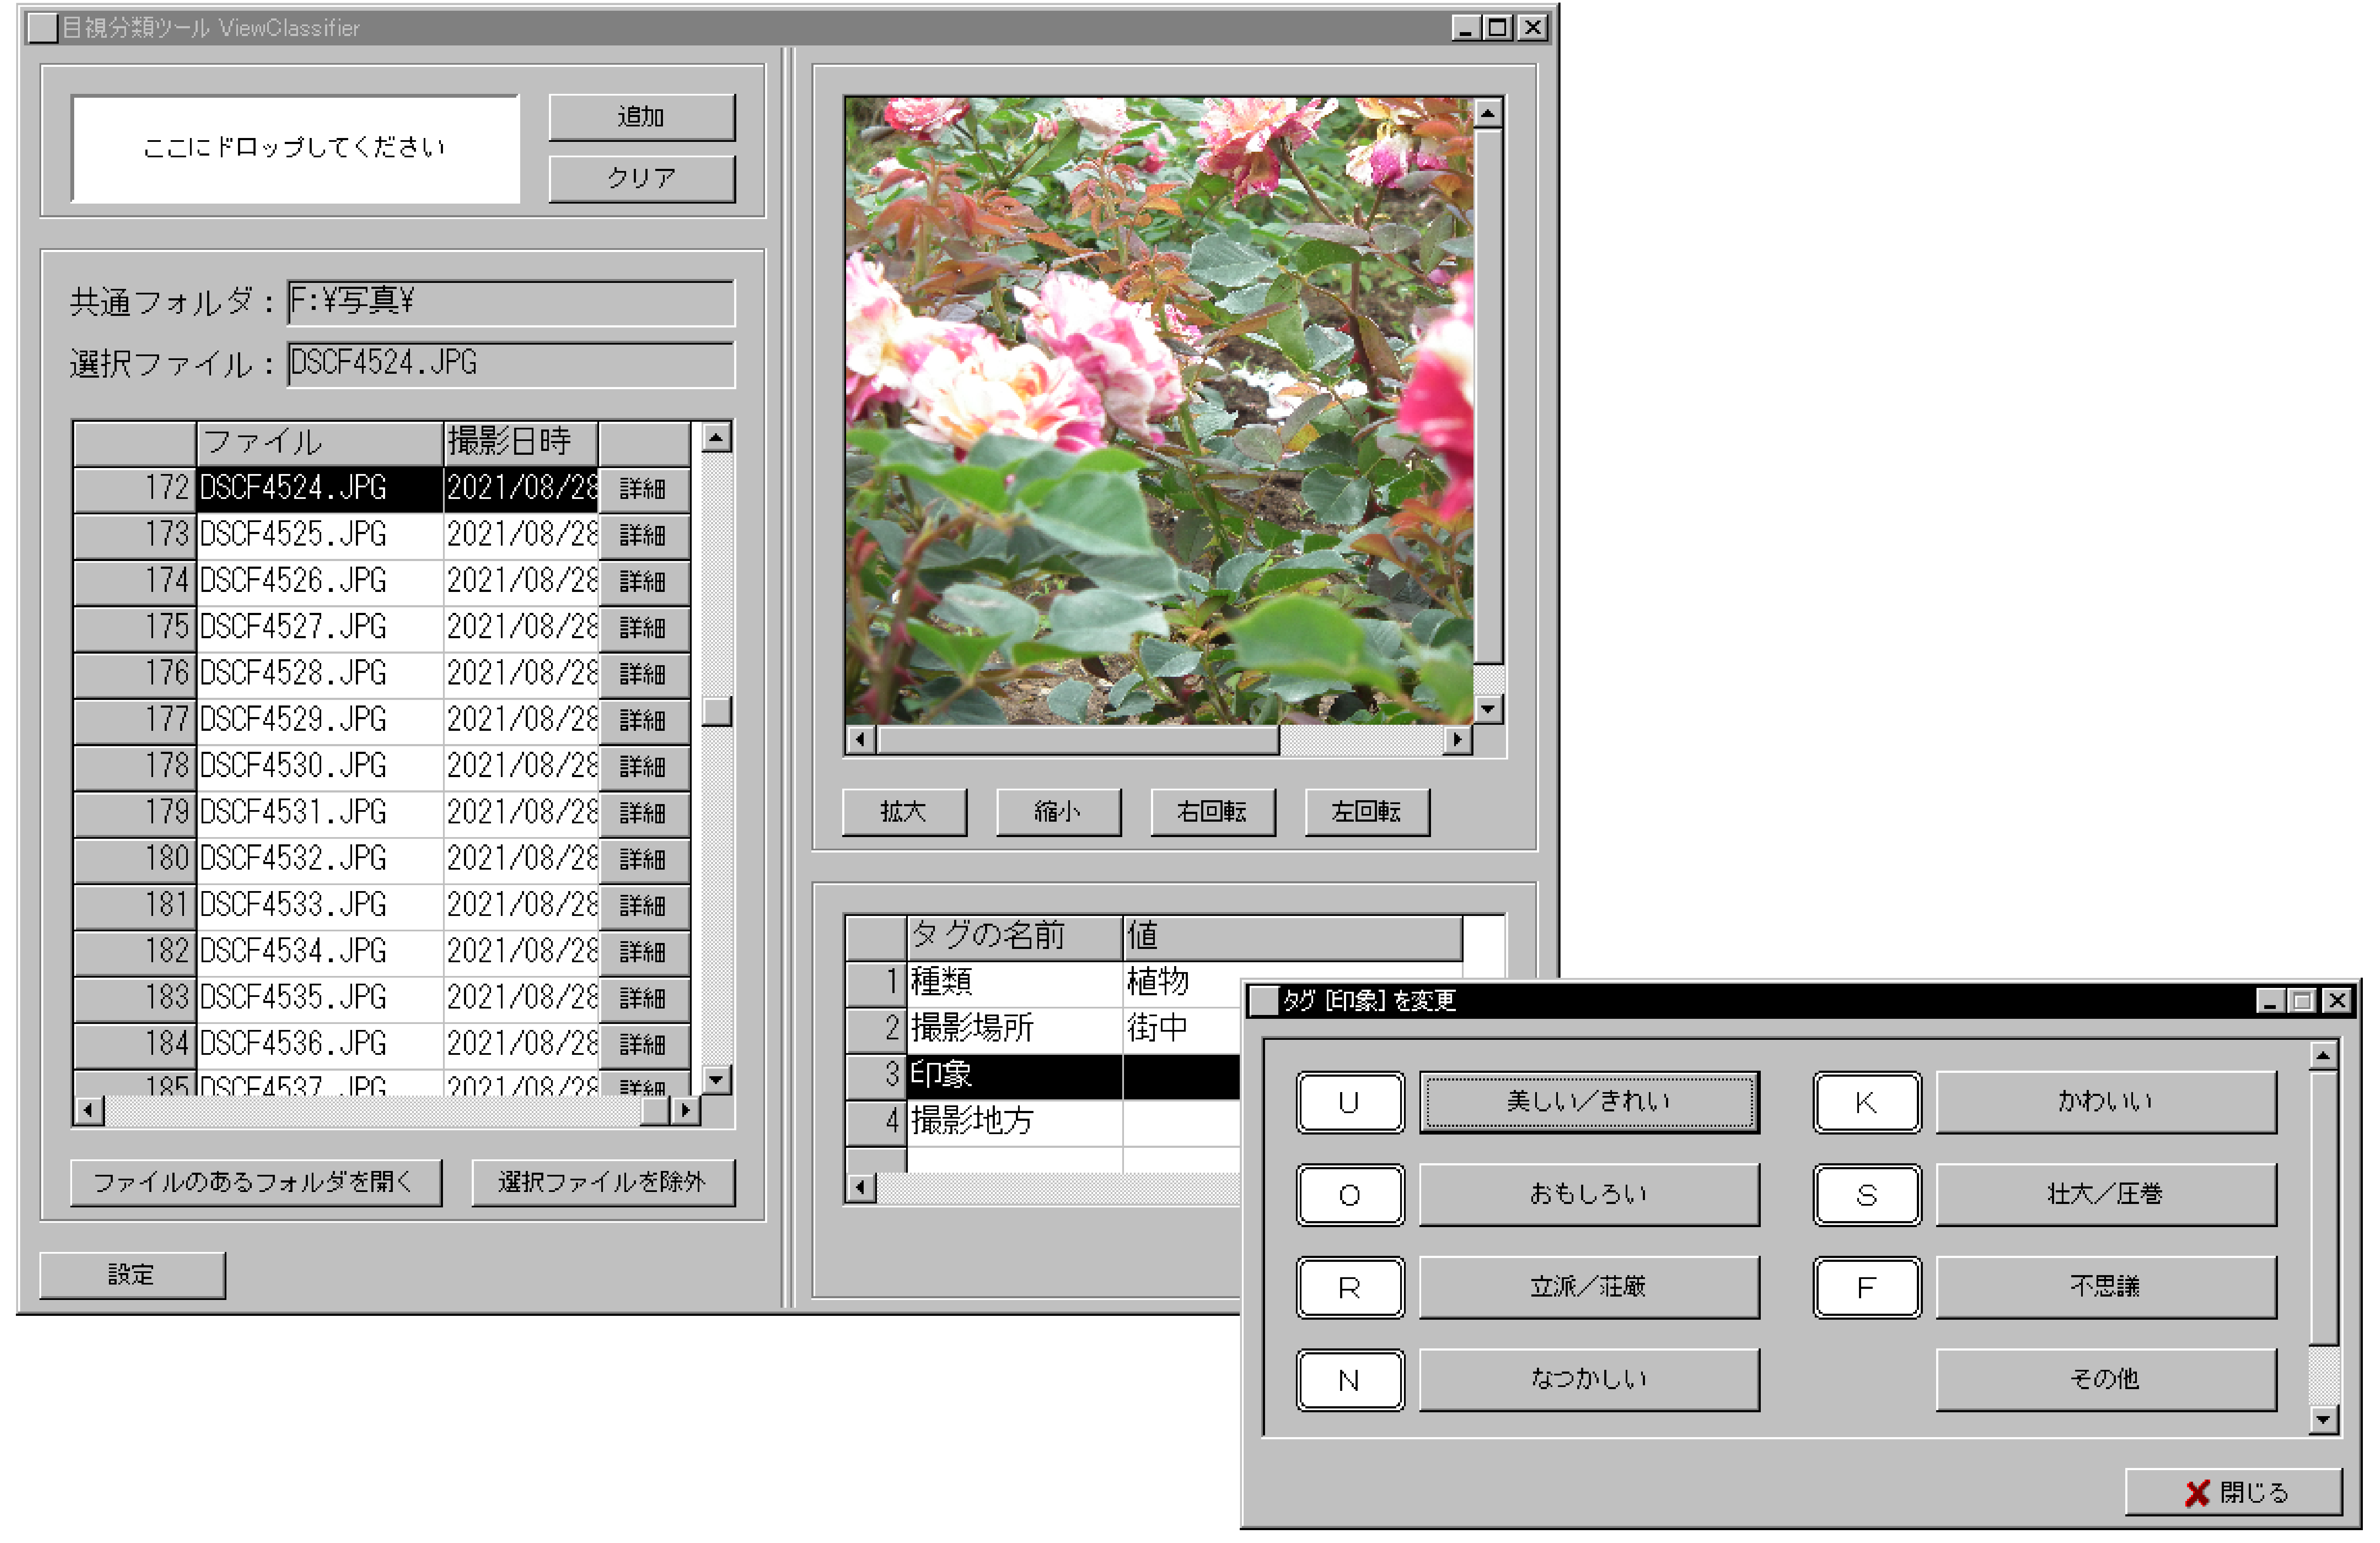
Task: Rotate image with 左回転 button
Action: point(1368,813)
